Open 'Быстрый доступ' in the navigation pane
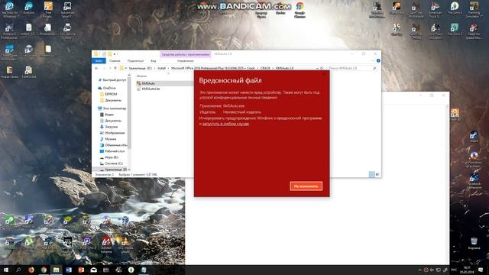The height and width of the screenshot is (275, 489). pyautogui.click(x=112, y=79)
